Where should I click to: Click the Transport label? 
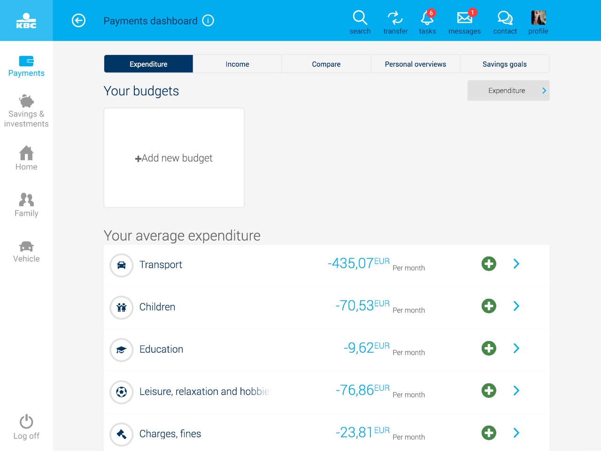click(x=161, y=265)
